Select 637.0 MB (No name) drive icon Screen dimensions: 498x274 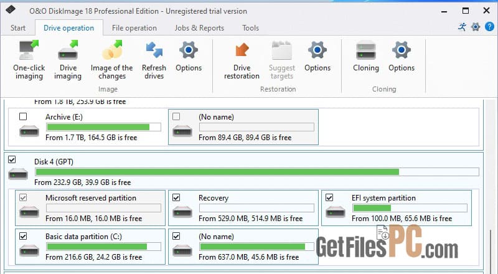pos(182,250)
